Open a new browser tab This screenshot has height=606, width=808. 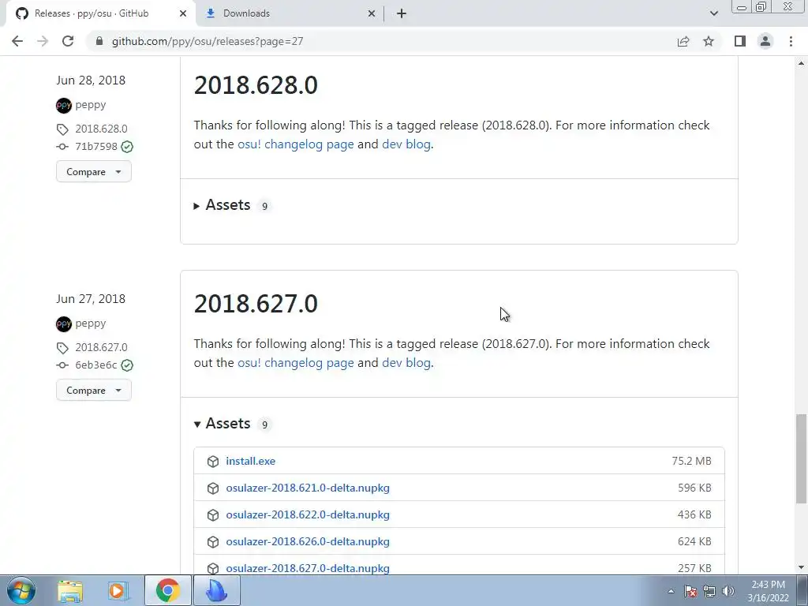tap(402, 13)
